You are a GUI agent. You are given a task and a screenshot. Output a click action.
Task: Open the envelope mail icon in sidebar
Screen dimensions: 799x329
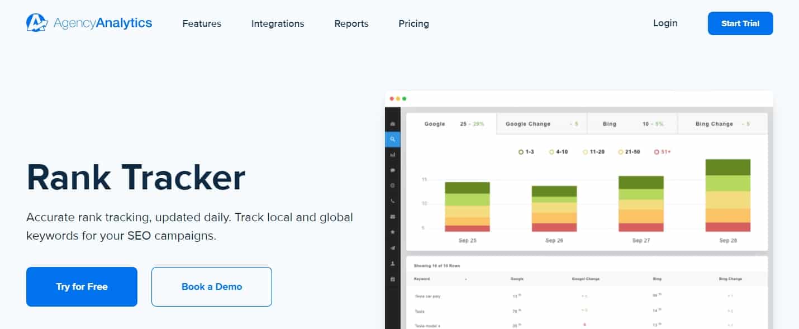393,216
